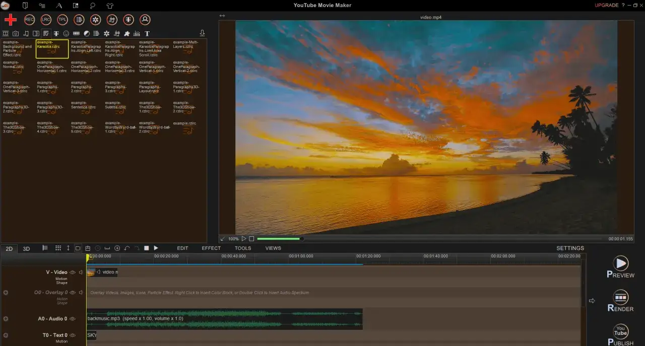The width and height of the screenshot is (645, 346).
Task: Open the EFFECT menu
Action: tap(211, 248)
